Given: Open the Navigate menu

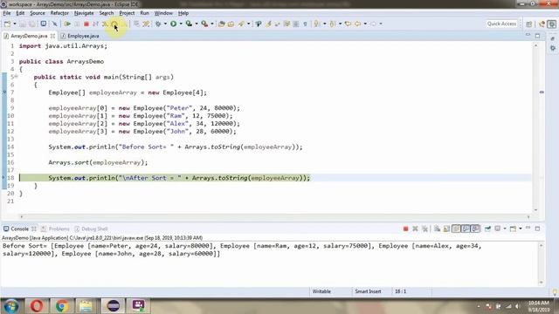Looking at the screenshot, I should coord(84,13).
